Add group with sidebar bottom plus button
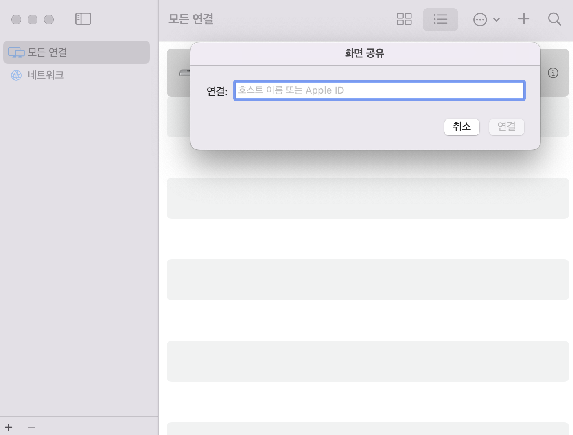Image resolution: width=573 pixels, height=435 pixels. click(x=9, y=427)
